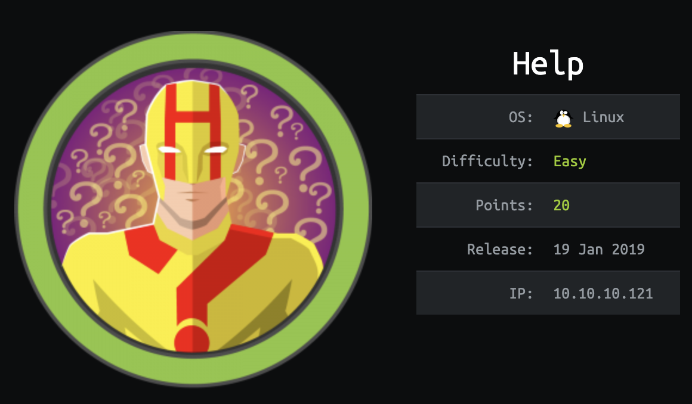The width and height of the screenshot is (692, 404).
Task: Click the Linux penguin icon
Action: click(x=563, y=118)
